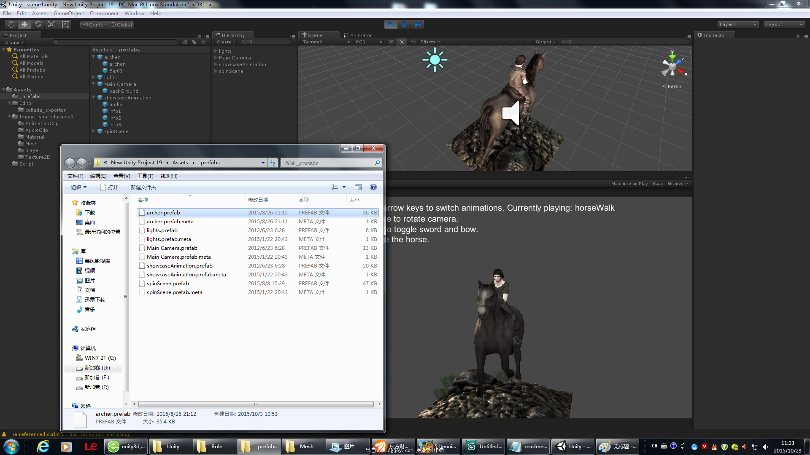Select the audio source speaker gizmo
810x455 pixels.
(x=511, y=113)
